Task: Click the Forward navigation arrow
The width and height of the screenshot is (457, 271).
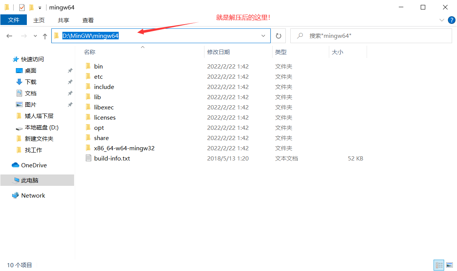Action: [x=24, y=36]
